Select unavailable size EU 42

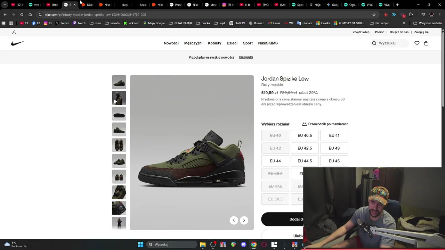click(275, 148)
